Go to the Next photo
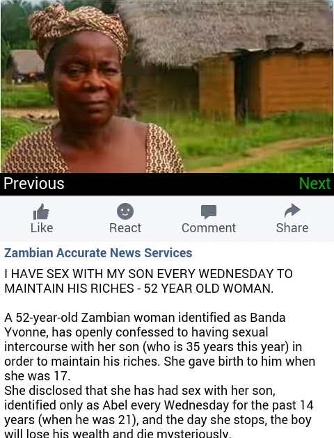The width and height of the screenshot is (334, 438). [315, 184]
